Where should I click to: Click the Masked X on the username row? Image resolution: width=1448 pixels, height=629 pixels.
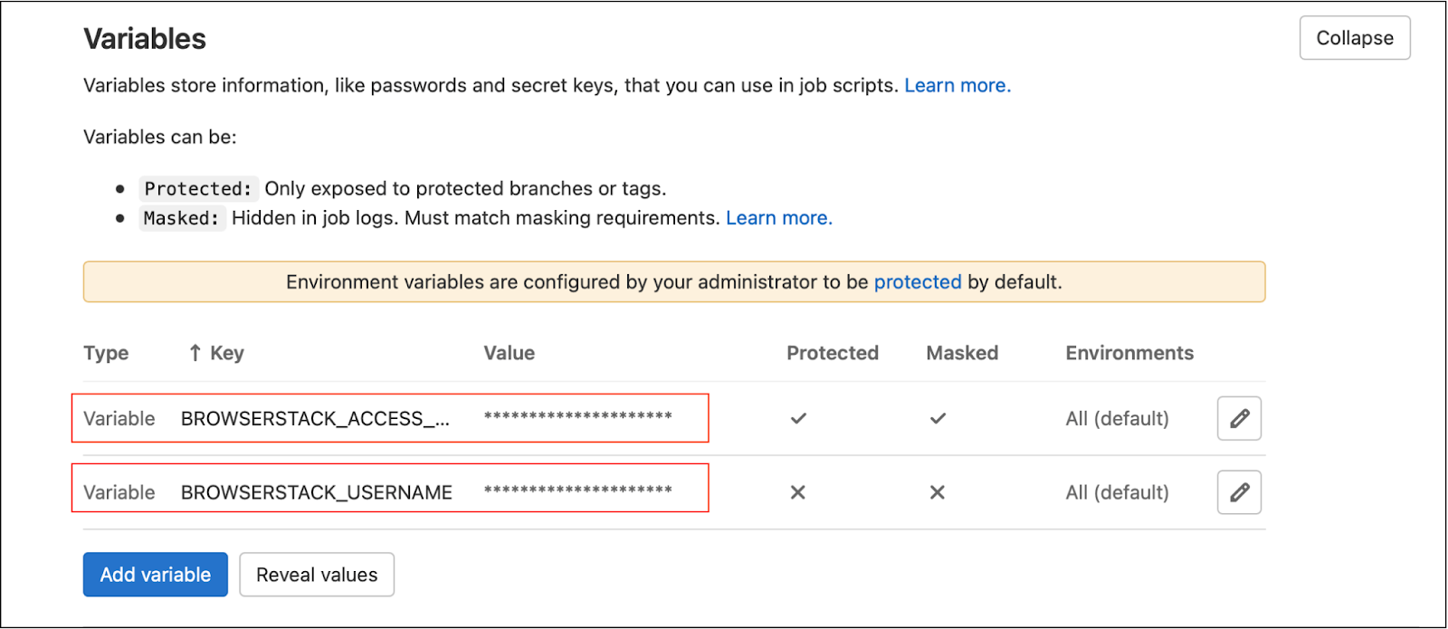click(x=938, y=492)
